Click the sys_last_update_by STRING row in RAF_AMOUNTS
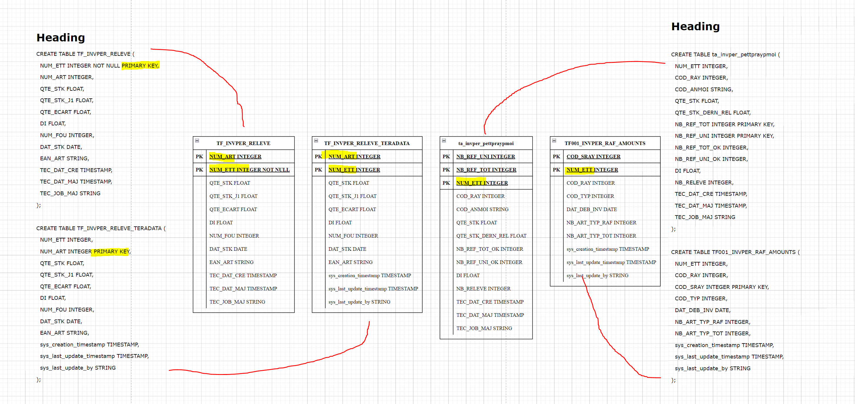Screen dimensions: 855x404 pos(598,275)
